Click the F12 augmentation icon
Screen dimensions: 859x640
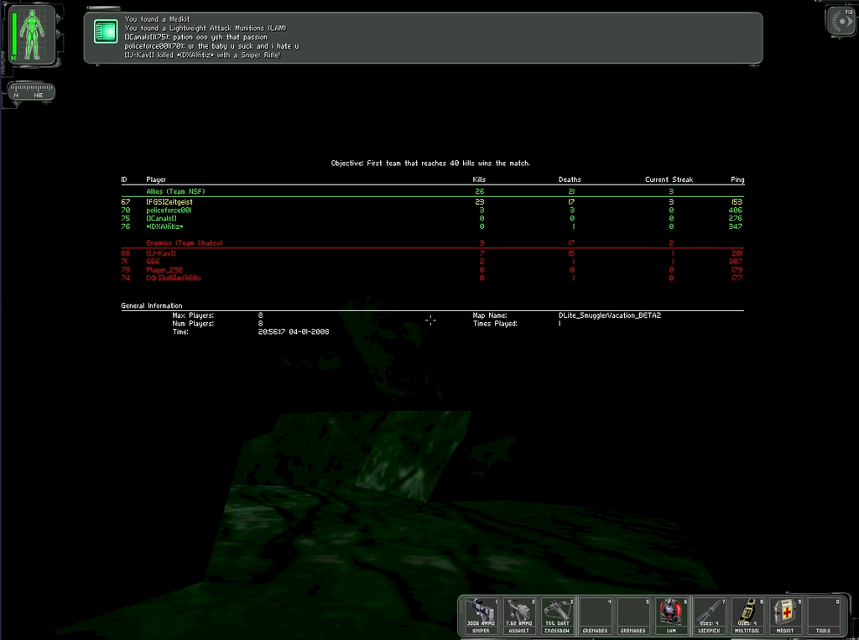[841, 21]
